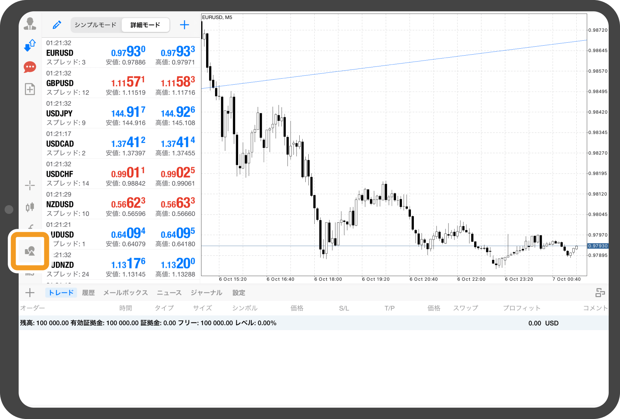Viewport: 620px width, 419px height.
Task: Go to the 設定 tab
Action: (239, 293)
